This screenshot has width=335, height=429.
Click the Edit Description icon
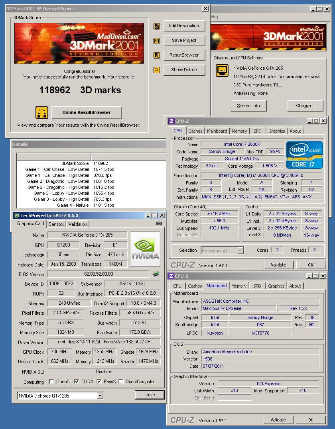[x=157, y=26]
